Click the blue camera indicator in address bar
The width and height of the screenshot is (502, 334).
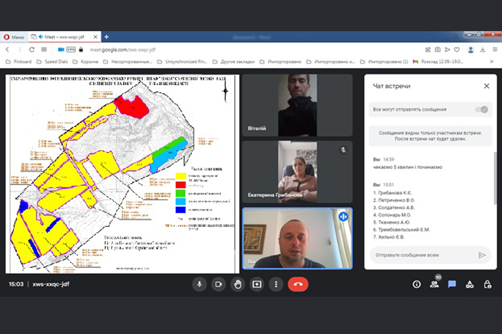(x=61, y=50)
